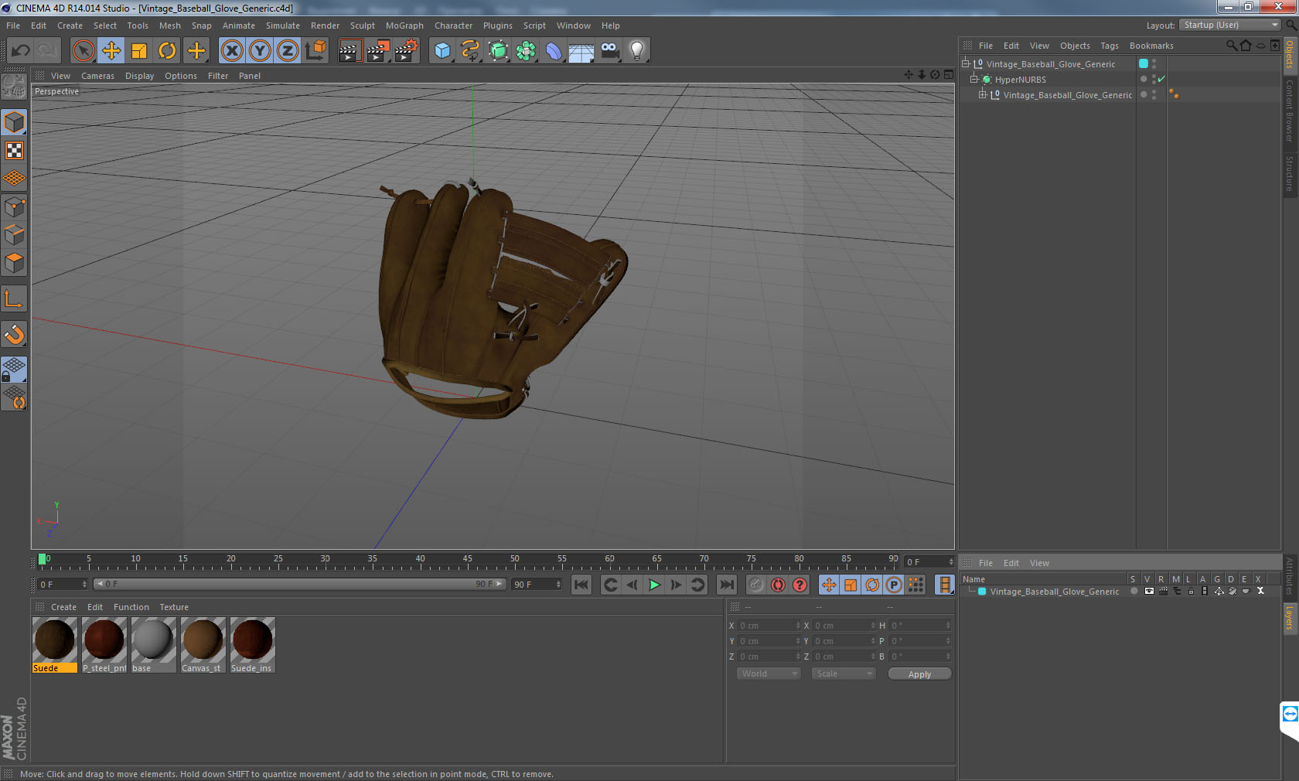Activate the Scale tool

139,51
